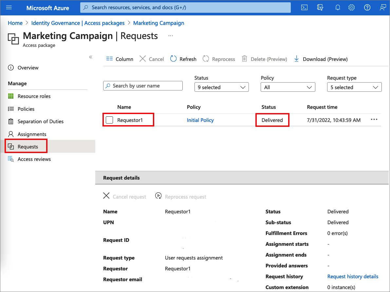Click the Help question mark icon
The image size is (390, 292).
[x=367, y=8]
